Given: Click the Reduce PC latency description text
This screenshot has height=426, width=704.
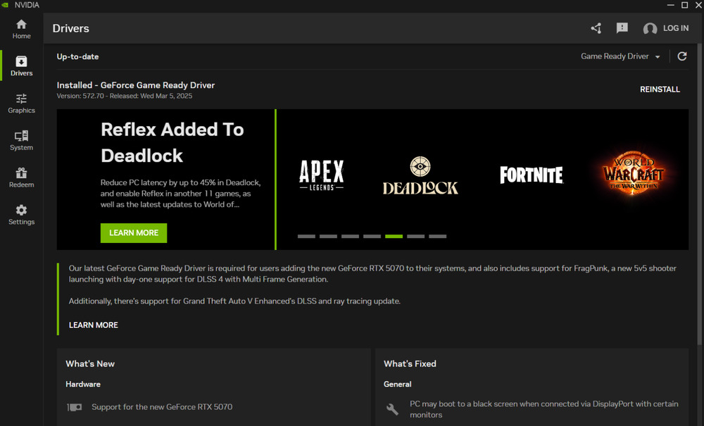Looking at the screenshot, I should [x=180, y=194].
